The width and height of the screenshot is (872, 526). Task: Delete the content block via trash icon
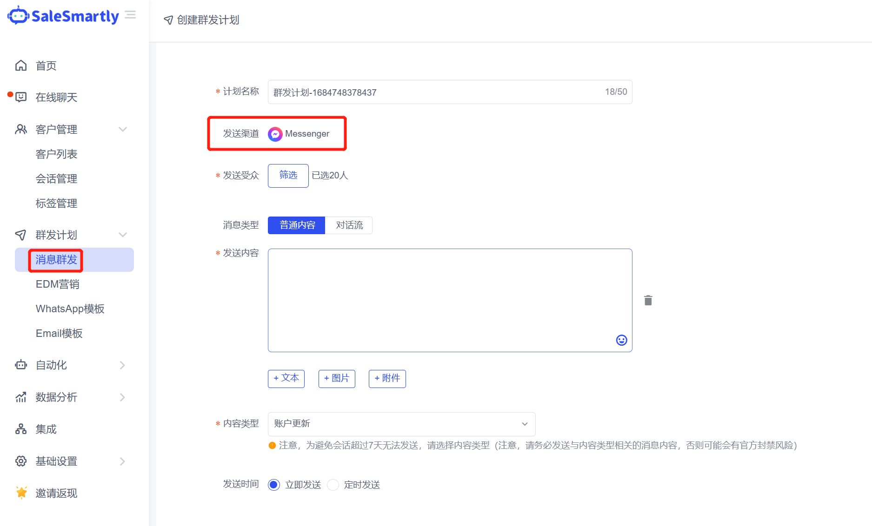point(648,300)
